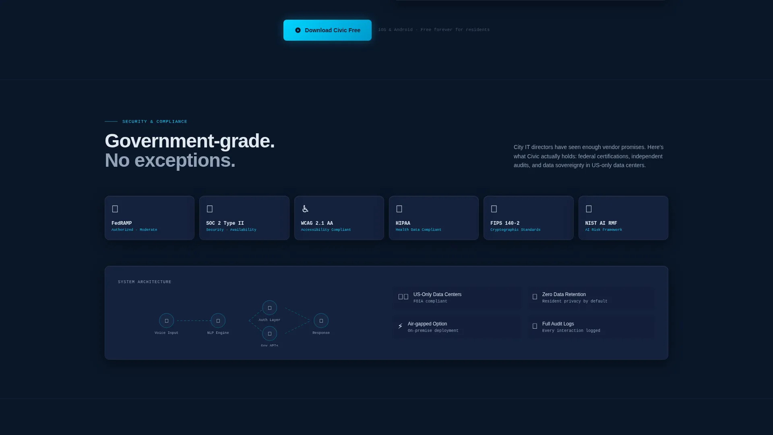Click the FIPS 140-2 card icon
The image size is (773, 435).
tap(494, 209)
